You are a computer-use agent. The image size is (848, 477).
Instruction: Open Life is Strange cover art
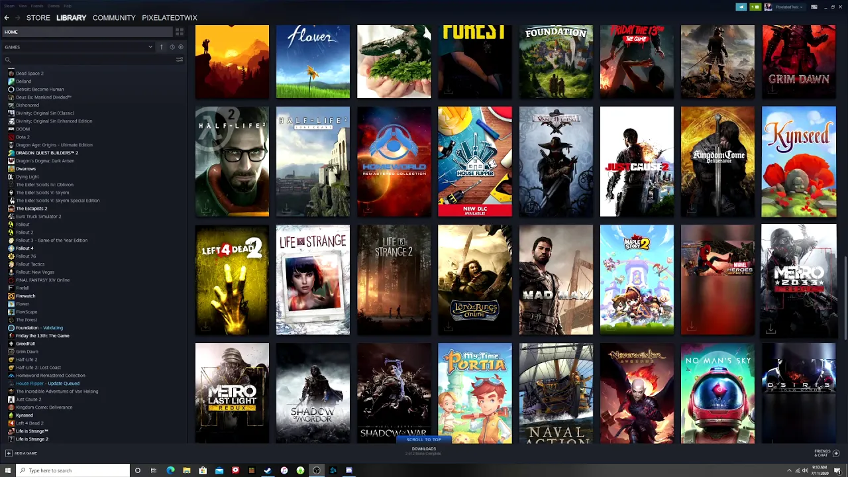click(313, 280)
